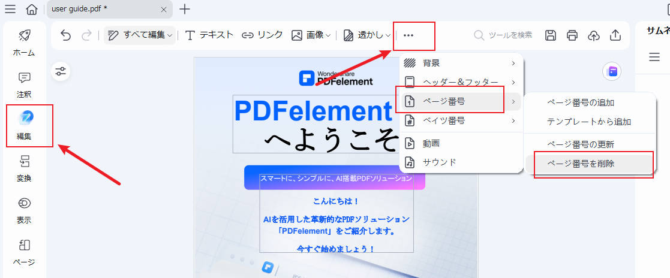Image resolution: width=670 pixels, height=278 pixels.
Task: Click the undo arrow
Action: [x=65, y=35]
